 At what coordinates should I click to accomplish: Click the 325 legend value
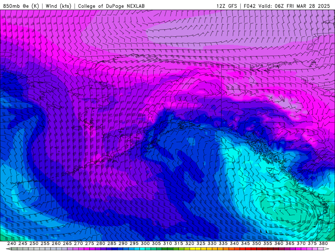pos(201,243)
